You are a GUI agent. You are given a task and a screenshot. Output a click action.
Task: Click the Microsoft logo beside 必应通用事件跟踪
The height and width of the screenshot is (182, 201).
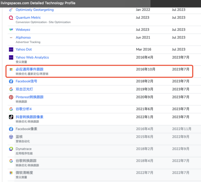[x=11, y=70]
